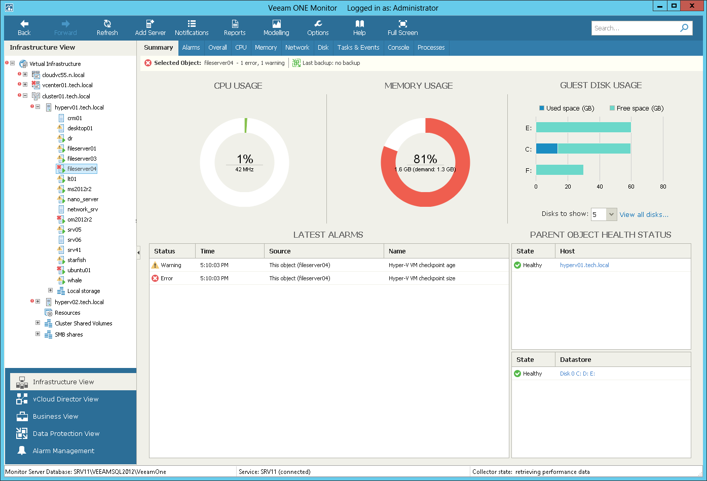Sort alarms by the Time column header

pyautogui.click(x=230, y=251)
